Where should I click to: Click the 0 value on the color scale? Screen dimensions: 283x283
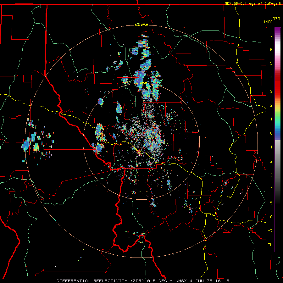271,133
